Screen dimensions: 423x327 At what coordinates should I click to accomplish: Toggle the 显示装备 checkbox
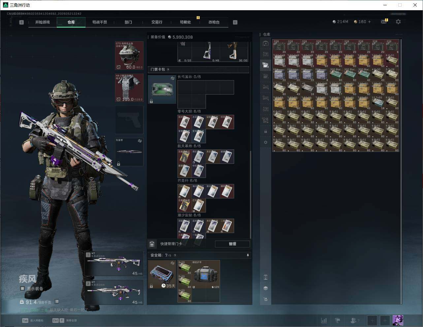click(22, 288)
